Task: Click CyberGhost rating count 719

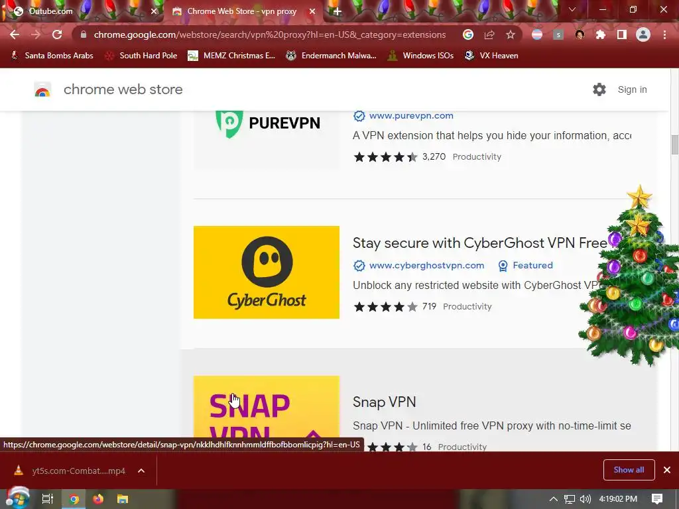Action: [x=429, y=306]
